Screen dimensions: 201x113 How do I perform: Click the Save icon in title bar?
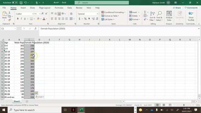click(x=21, y=3)
